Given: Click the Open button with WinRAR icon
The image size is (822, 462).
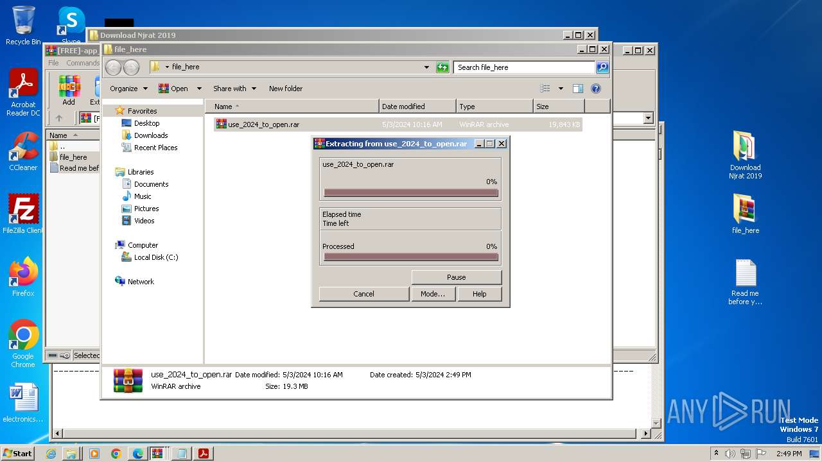Looking at the screenshot, I should pos(173,89).
